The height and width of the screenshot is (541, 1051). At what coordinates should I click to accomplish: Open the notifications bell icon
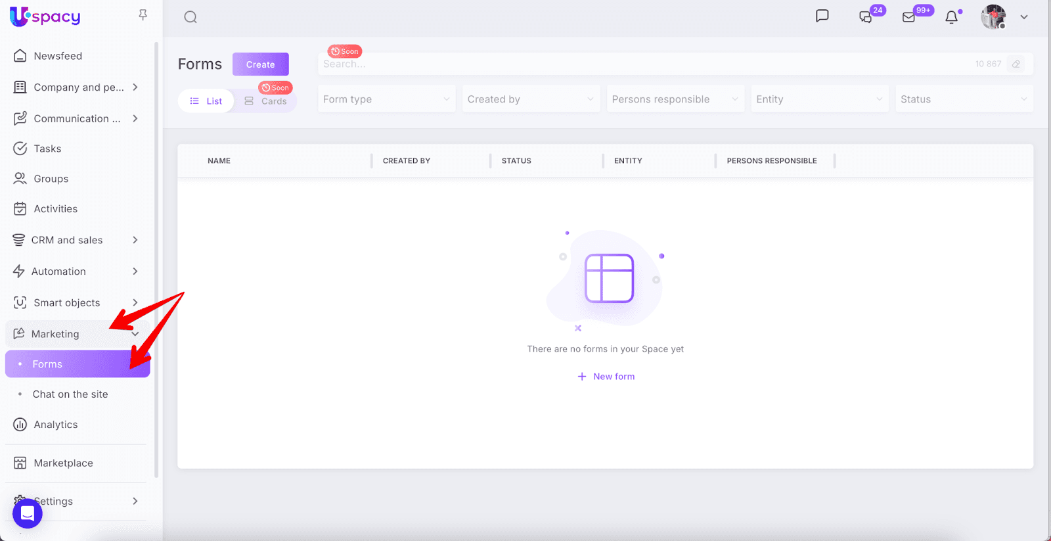pyautogui.click(x=951, y=18)
